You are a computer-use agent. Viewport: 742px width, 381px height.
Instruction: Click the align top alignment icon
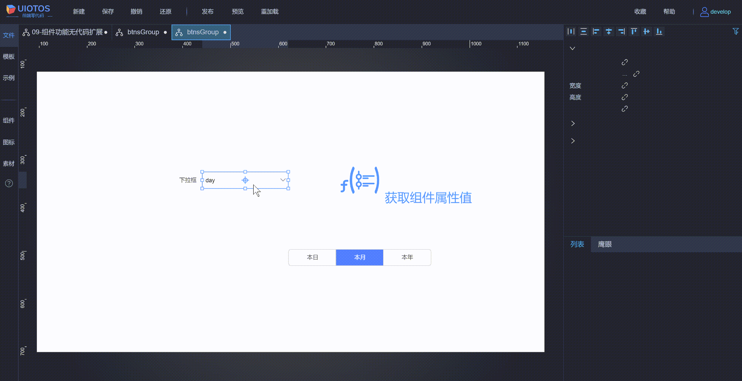634,31
